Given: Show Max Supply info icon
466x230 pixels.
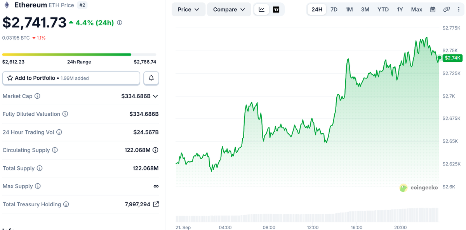Looking at the screenshot, I should click(38, 186).
